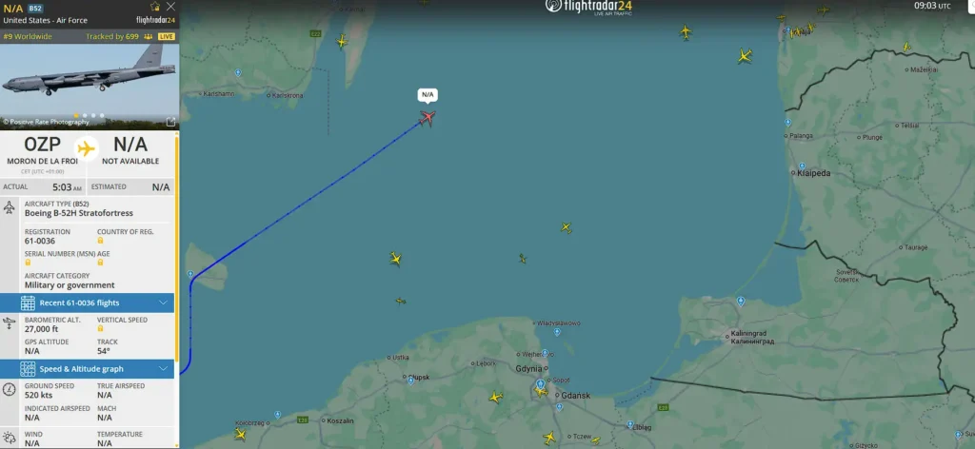Select the yellow plane near Gdynia coast
The image size is (975, 449).
tap(541, 391)
